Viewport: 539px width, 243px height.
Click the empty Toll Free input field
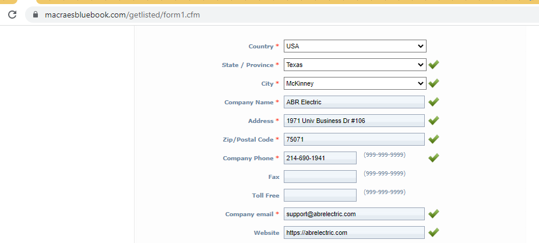[320, 195]
